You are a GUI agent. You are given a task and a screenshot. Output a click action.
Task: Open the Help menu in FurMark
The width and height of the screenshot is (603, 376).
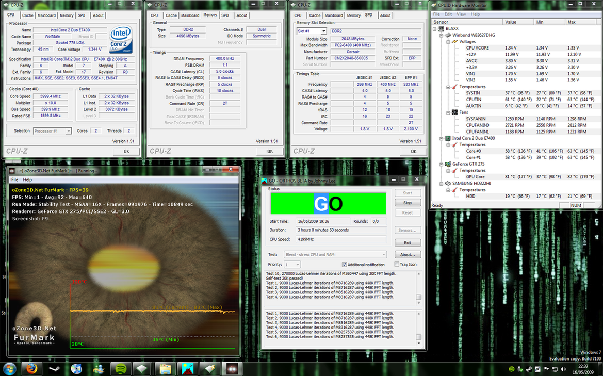(27, 179)
